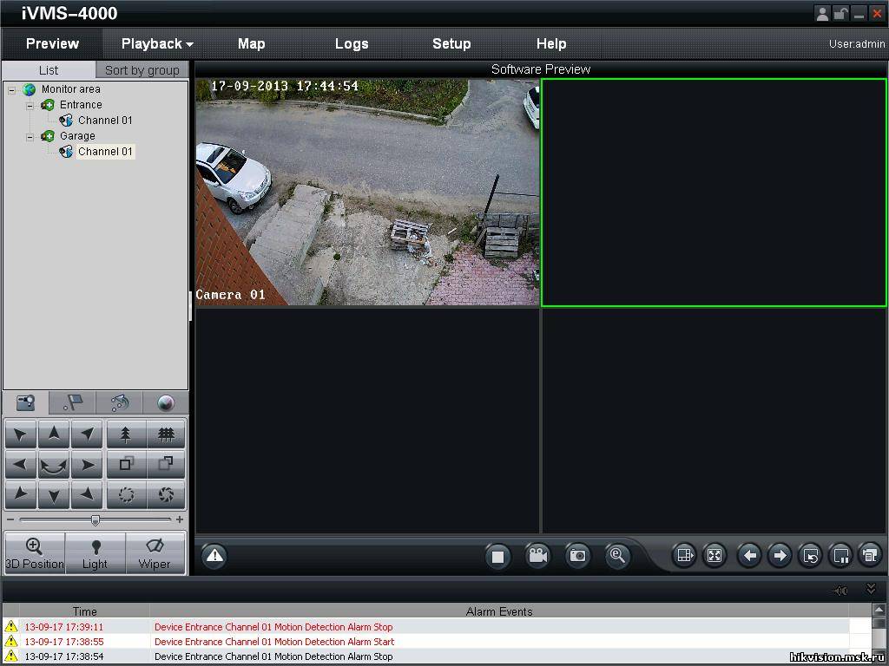Open the PTZ control camera tab
The width and height of the screenshot is (889, 666).
pyautogui.click(x=25, y=403)
